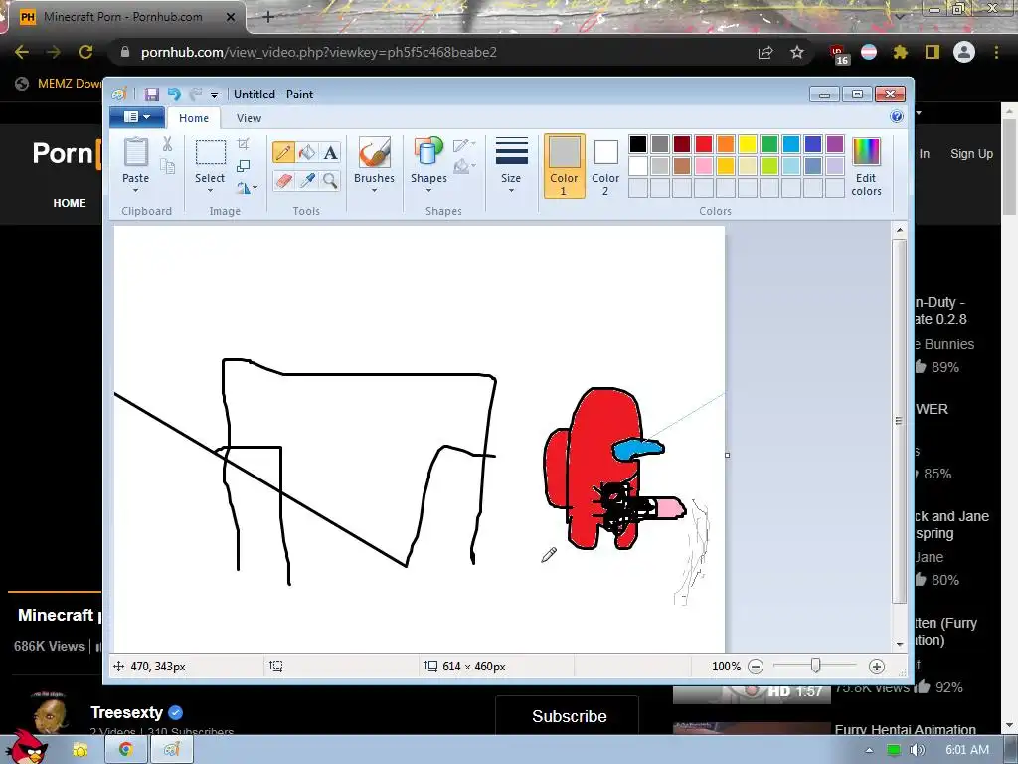1018x764 pixels.
Task: Open Chrome's three-dot menu
Action: [x=996, y=52]
